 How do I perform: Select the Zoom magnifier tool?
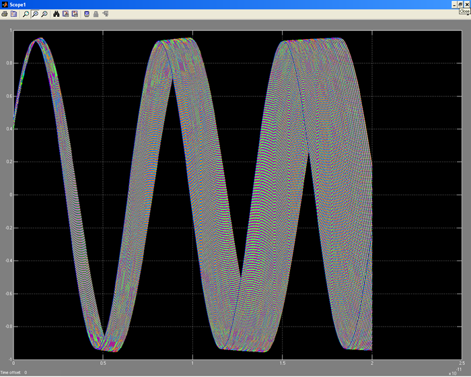[x=26, y=13]
